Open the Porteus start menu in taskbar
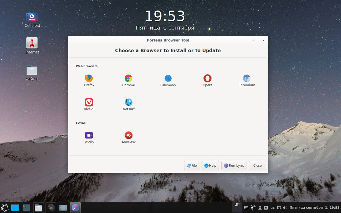Viewport: 341px width, 213px height. pyautogui.click(x=5, y=208)
